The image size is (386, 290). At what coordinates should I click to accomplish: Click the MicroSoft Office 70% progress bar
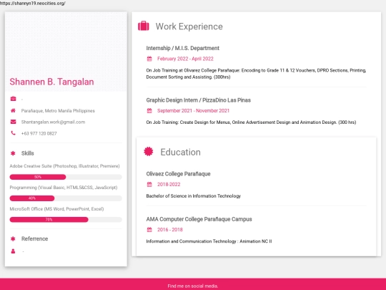(x=66, y=220)
